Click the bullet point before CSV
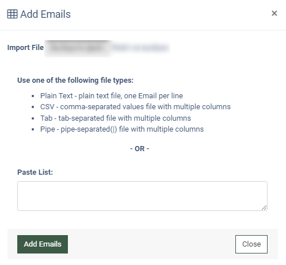 [x=33, y=107]
